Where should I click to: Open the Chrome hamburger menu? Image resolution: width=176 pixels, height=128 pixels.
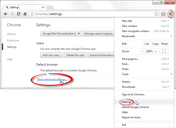click(170, 14)
